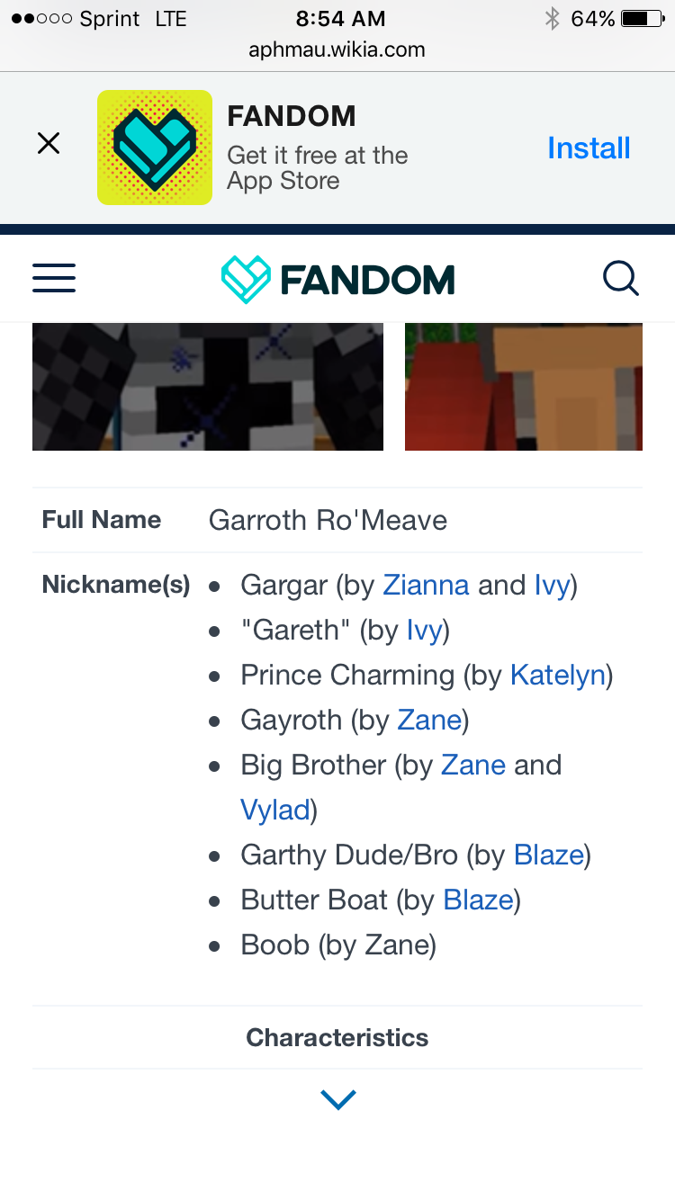Tap the aphmau.wikia.com address bar
675x1200 pixels.
point(337,50)
